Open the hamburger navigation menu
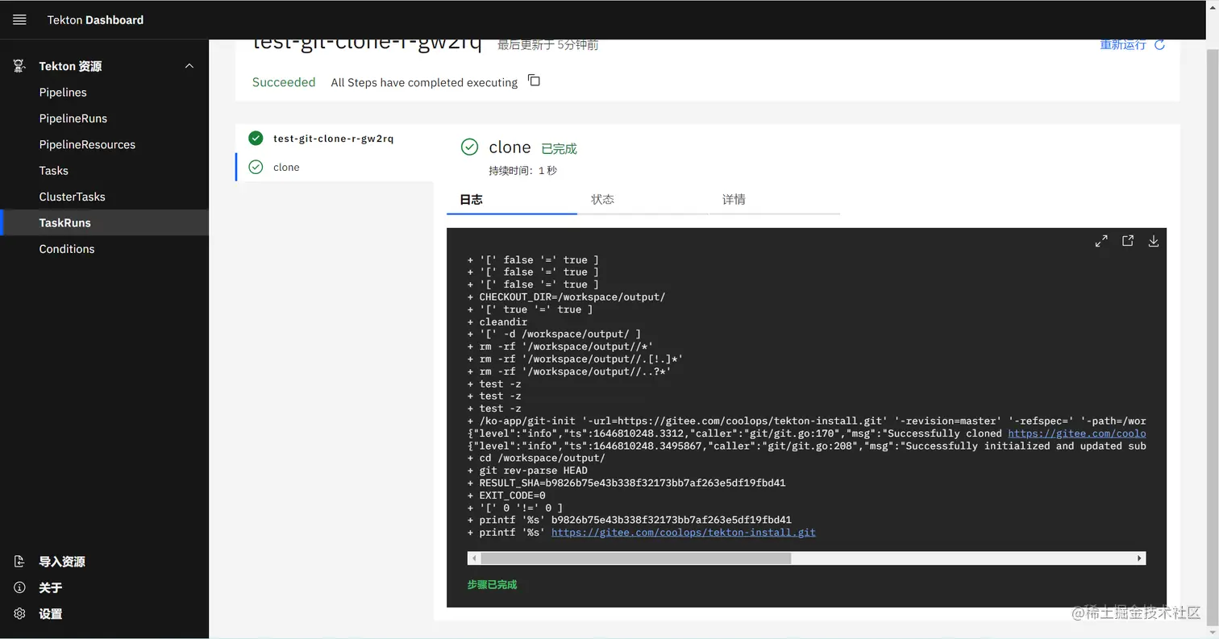Screen dimensions: 1219x639 (19, 19)
